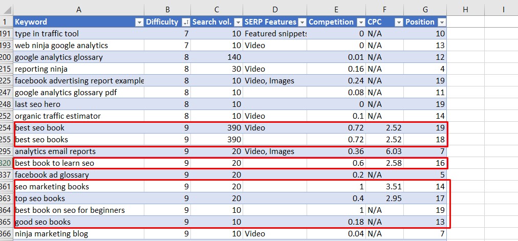Screen dimensions: 518x241
Task: Select column C header
Action: 217,10
